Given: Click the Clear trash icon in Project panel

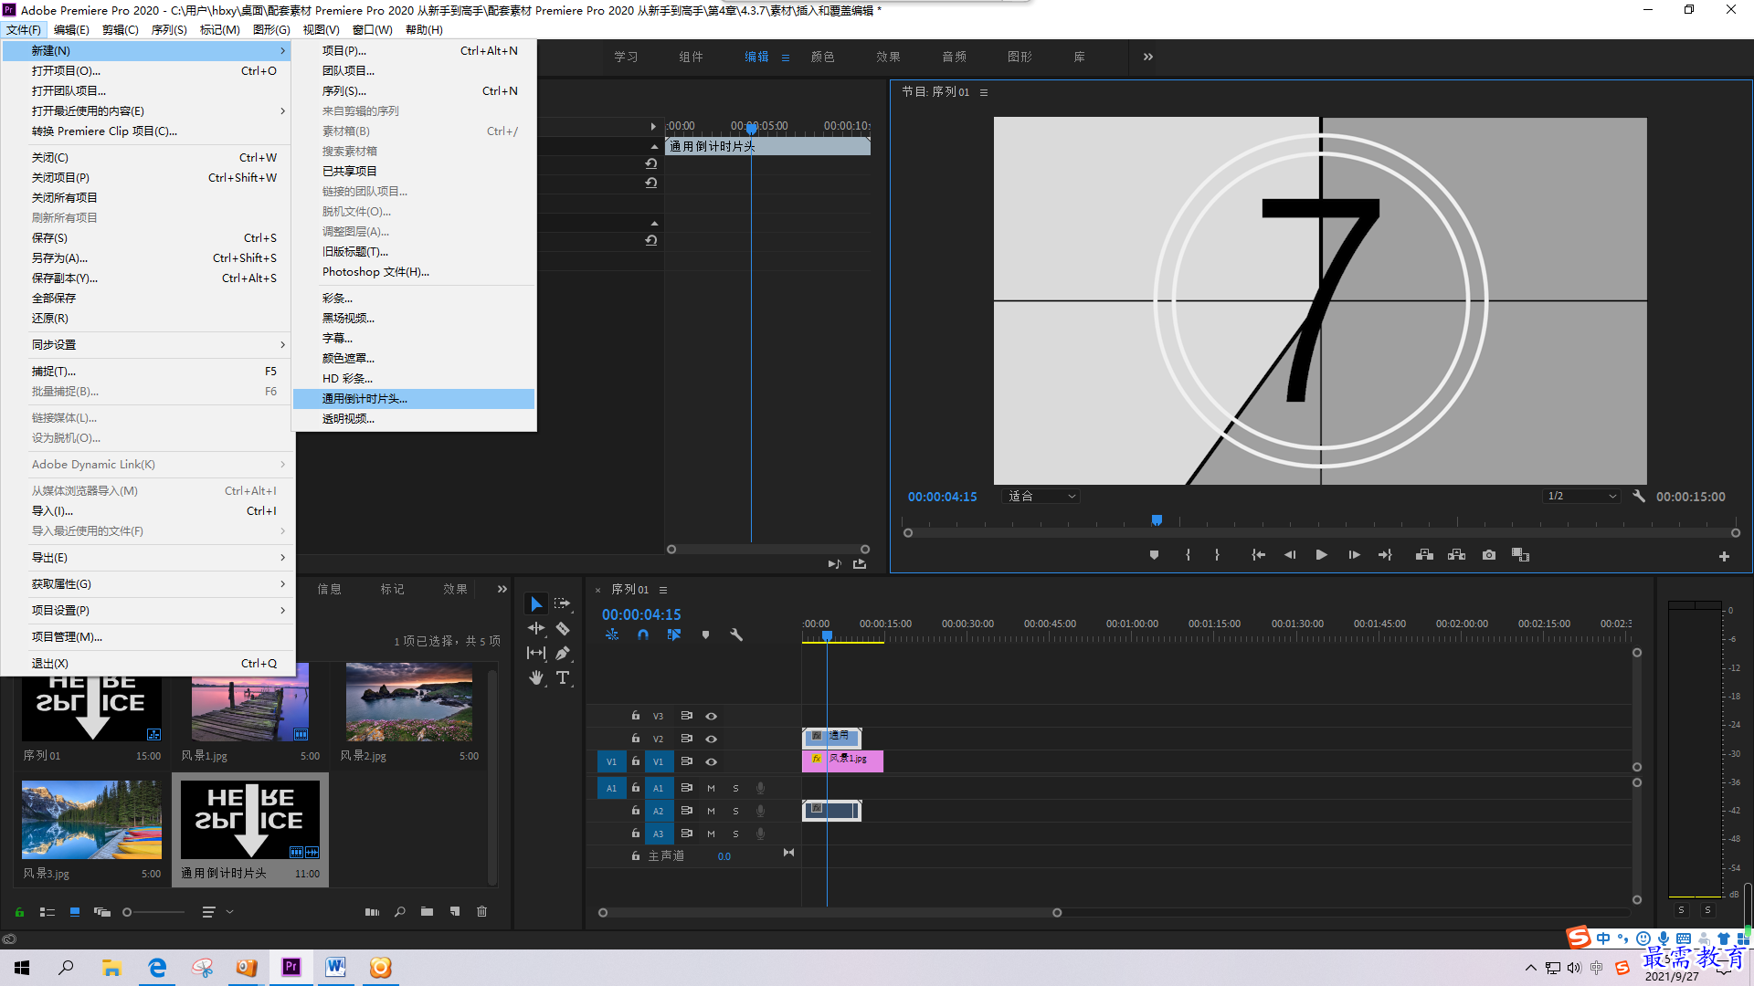Looking at the screenshot, I should coord(482,912).
